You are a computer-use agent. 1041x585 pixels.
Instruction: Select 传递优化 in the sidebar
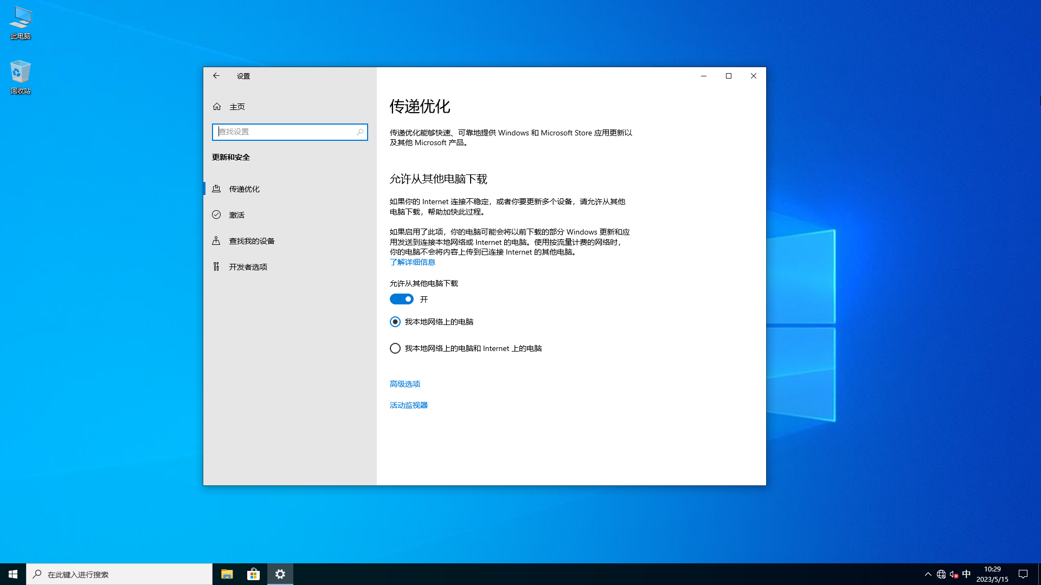[246, 188]
